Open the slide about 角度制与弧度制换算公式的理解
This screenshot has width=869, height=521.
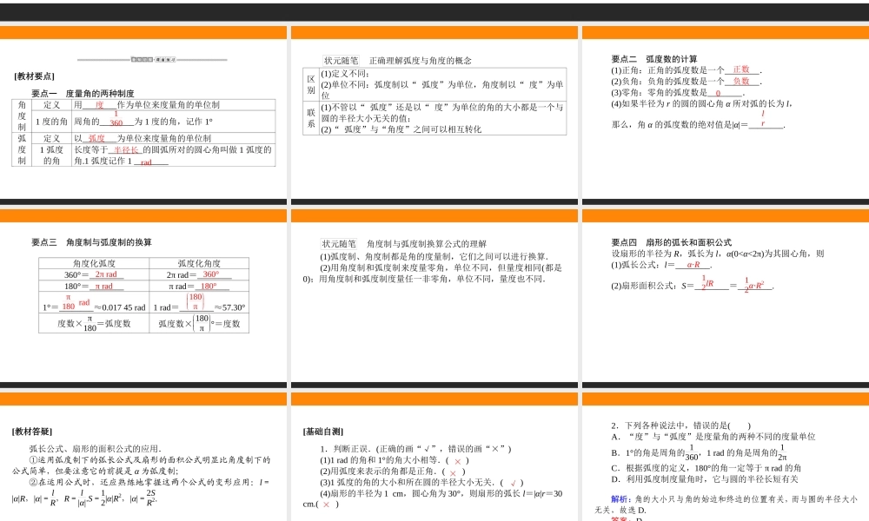point(434,299)
